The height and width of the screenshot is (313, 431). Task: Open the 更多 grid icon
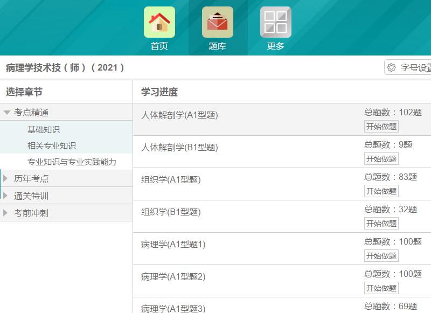[276, 22]
